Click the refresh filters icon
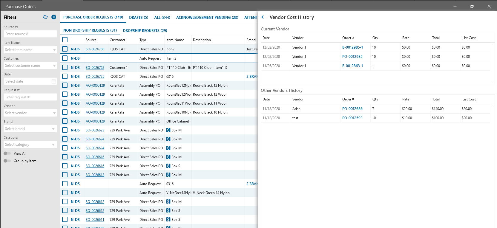This screenshot has width=497, height=228. [45, 17]
